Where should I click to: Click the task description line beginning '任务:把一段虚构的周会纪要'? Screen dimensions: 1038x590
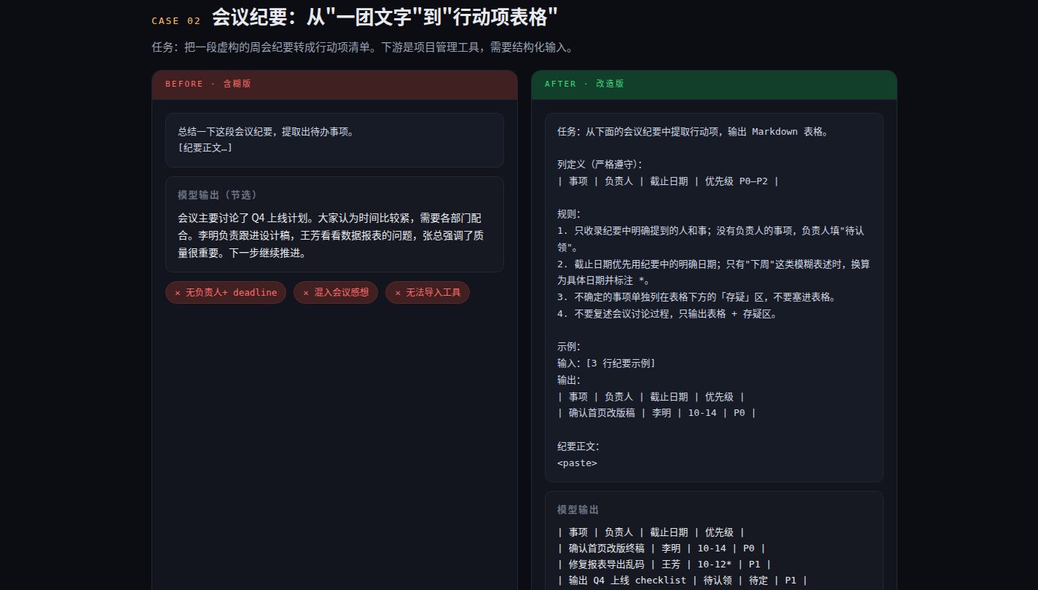coord(363,47)
